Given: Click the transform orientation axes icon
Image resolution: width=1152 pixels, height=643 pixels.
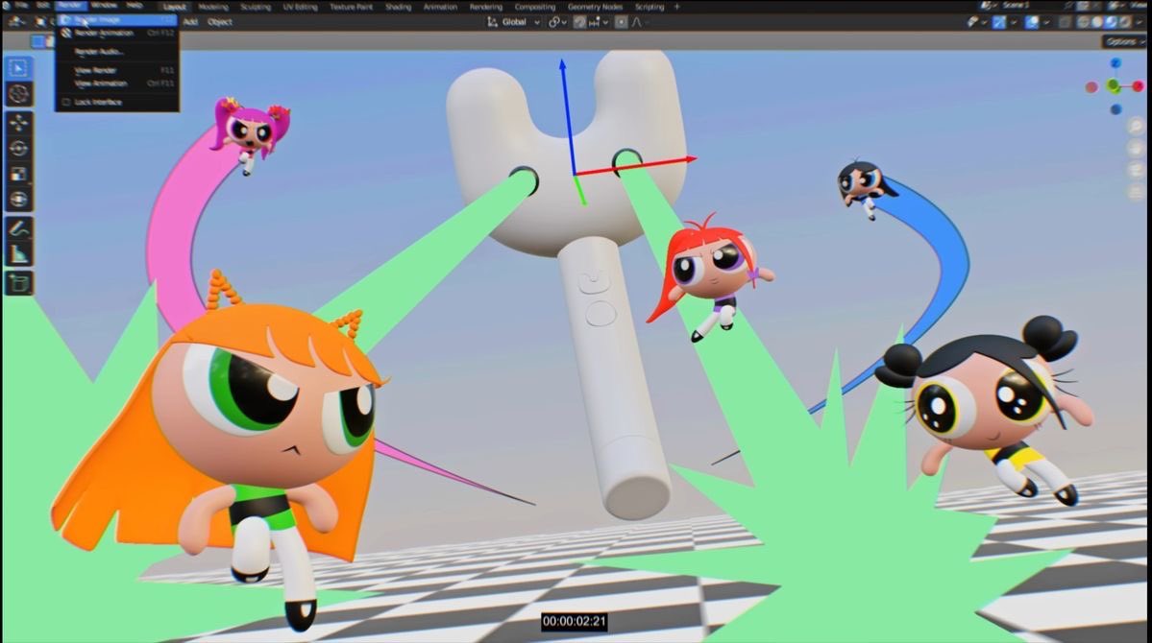Looking at the screenshot, I should tap(492, 22).
